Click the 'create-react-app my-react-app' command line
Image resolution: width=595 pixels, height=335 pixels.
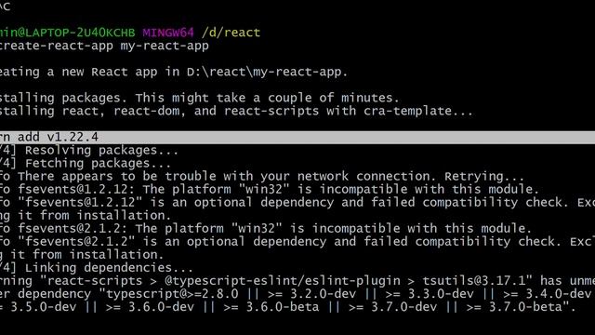104,46
